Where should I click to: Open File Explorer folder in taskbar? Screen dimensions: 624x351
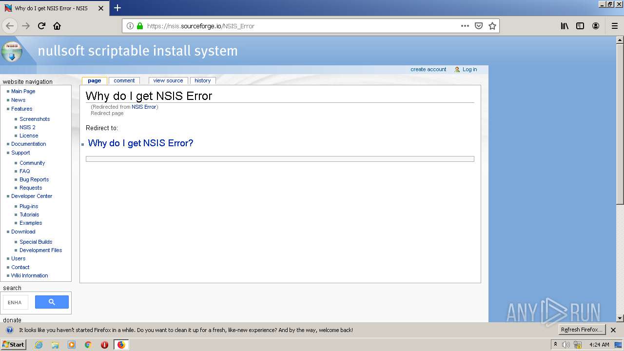55,345
